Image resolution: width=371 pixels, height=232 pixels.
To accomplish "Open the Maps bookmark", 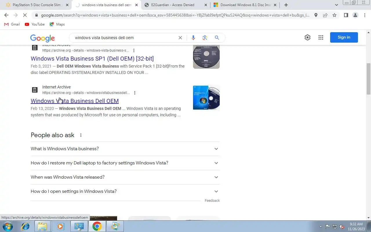I will coord(57,24).
